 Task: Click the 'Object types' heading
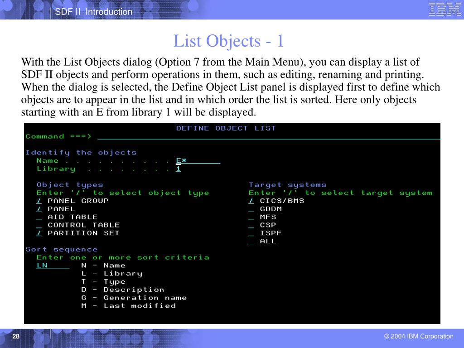(70, 185)
